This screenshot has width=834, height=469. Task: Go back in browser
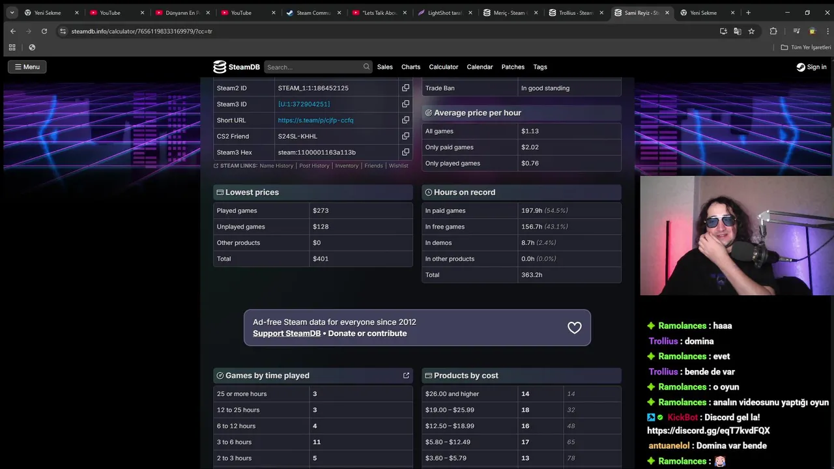[12, 31]
